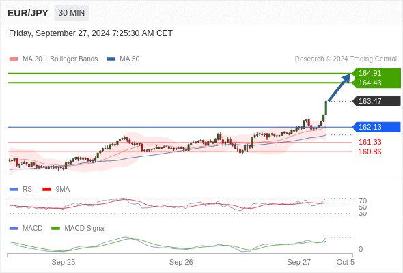Click the 163.47 current price tag

pyautogui.click(x=376, y=101)
